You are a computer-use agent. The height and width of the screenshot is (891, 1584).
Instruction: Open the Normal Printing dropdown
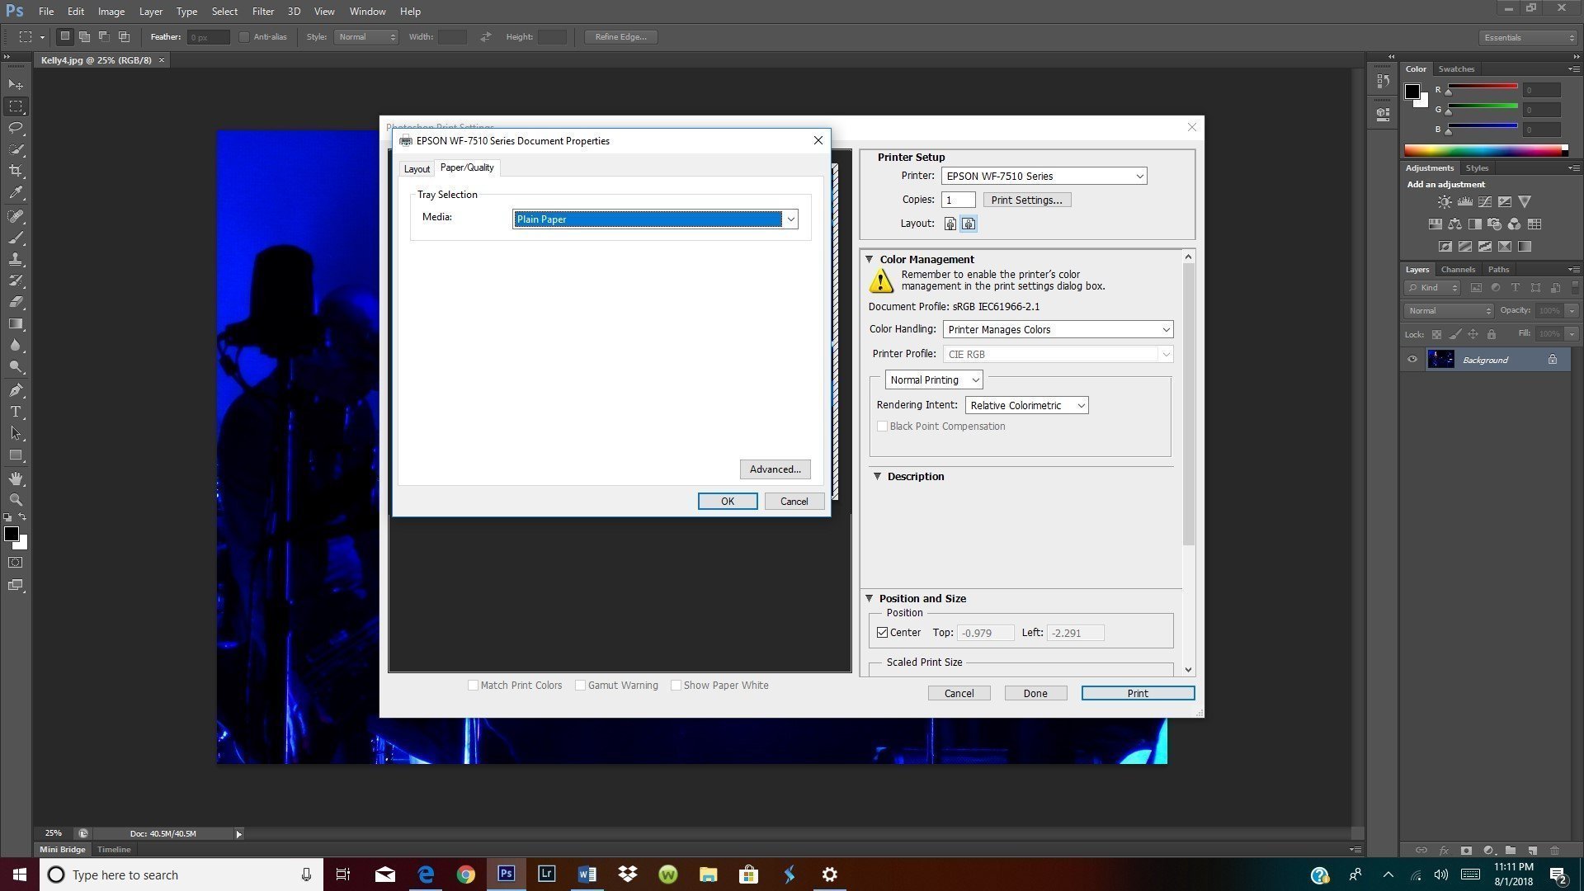pos(933,380)
